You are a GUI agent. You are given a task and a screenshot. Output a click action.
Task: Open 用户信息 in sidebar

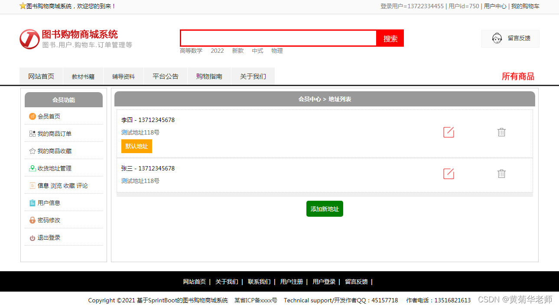[49, 203]
